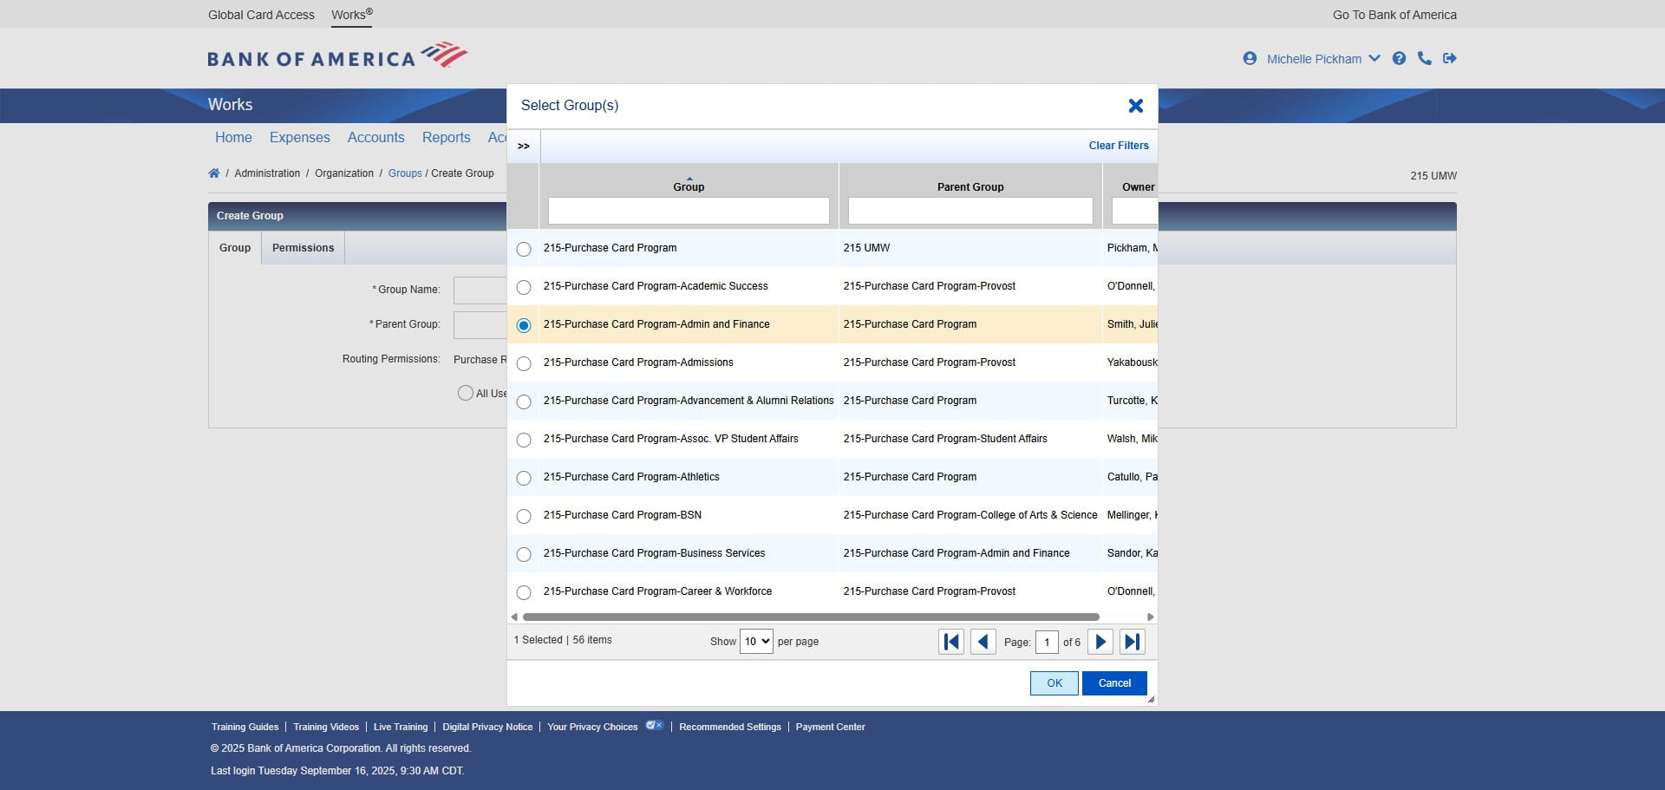Viewport: 1665px width, 790px height.
Task: Click the Michelle Pickham profile icon
Action: tap(1250, 58)
